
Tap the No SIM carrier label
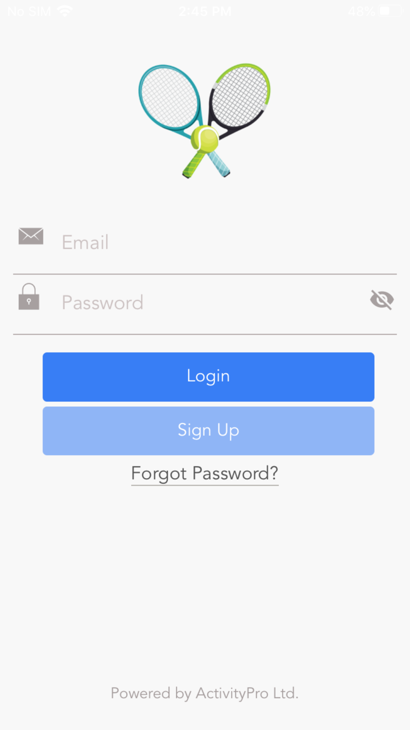point(29,11)
